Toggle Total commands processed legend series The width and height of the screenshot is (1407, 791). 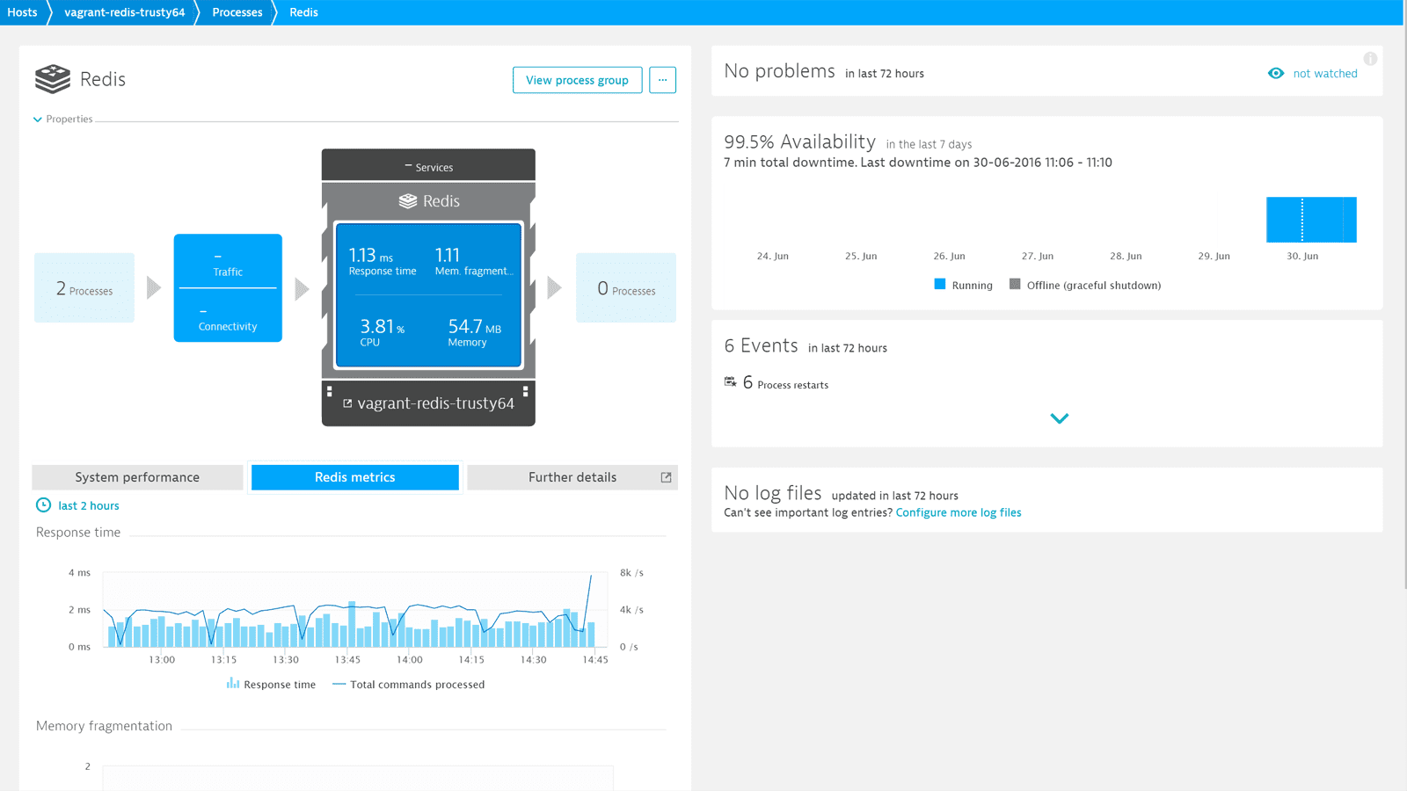pos(409,684)
